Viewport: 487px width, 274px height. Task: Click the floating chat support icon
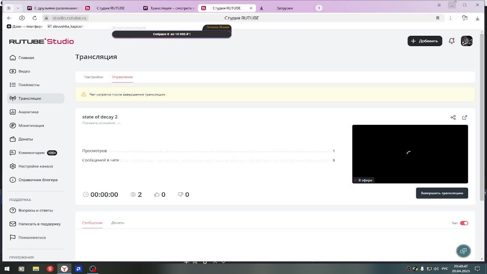[x=463, y=251]
